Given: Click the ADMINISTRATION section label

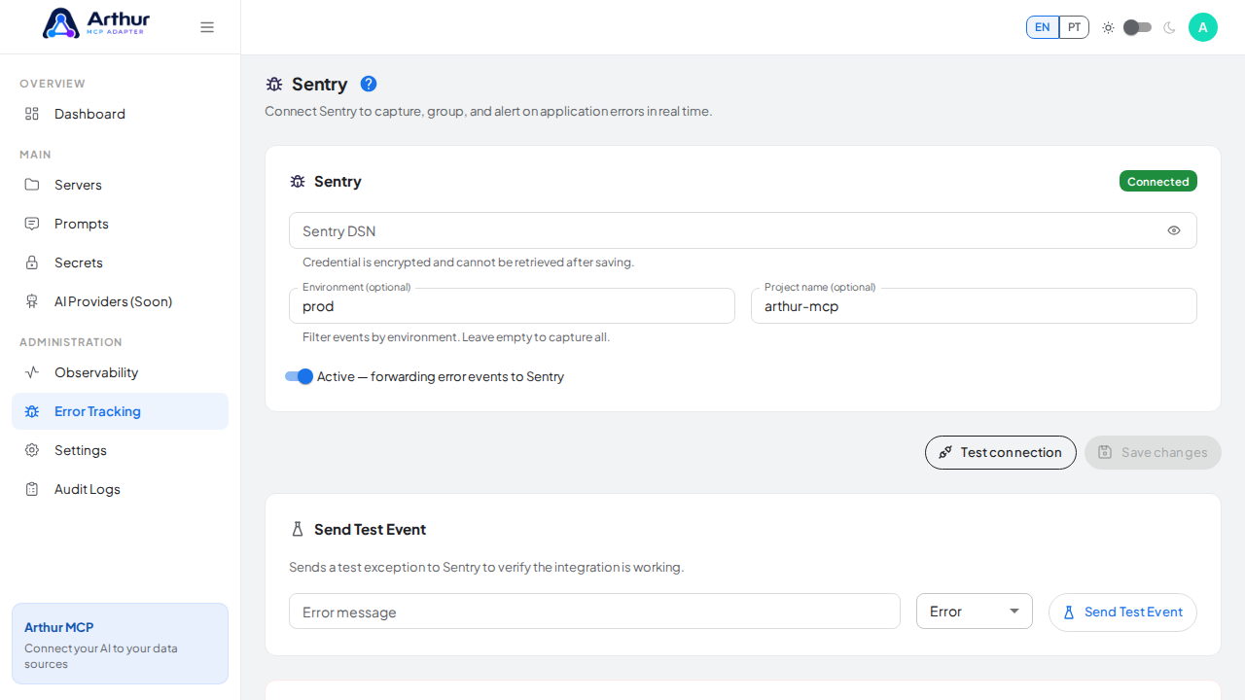Looking at the screenshot, I should pyautogui.click(x=71, y=342).
